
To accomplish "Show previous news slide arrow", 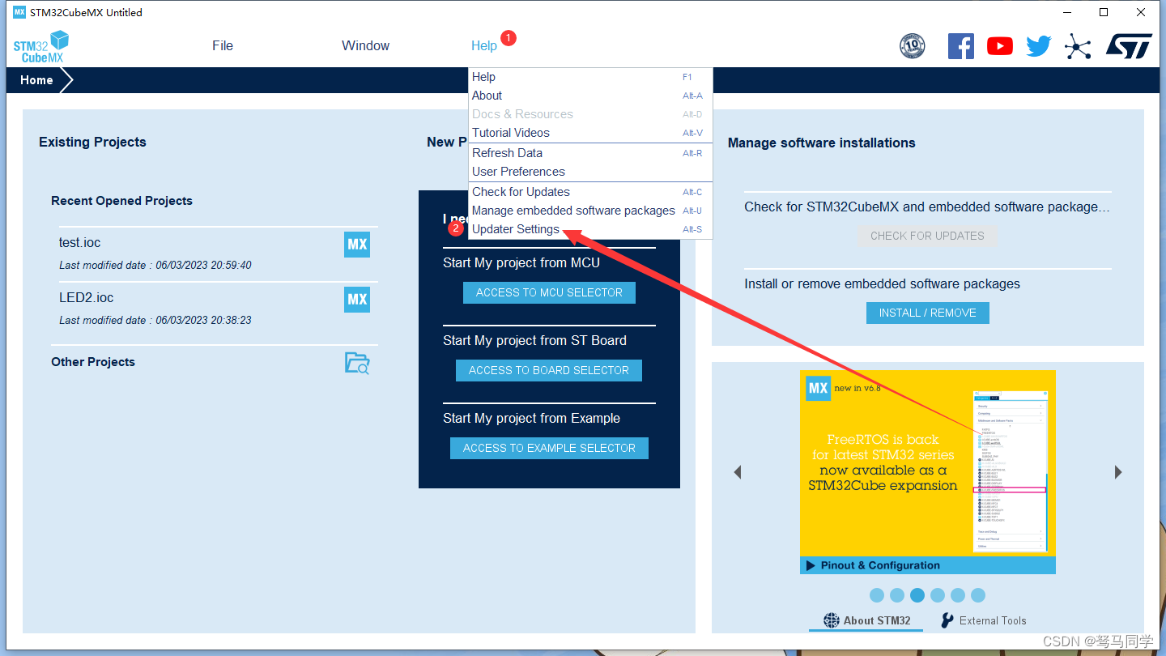I will tap(738, 472).
